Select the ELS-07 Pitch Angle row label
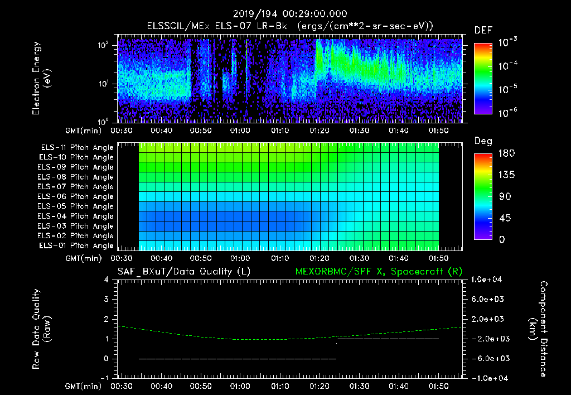571x395 pixels. (x=76, y=186)
